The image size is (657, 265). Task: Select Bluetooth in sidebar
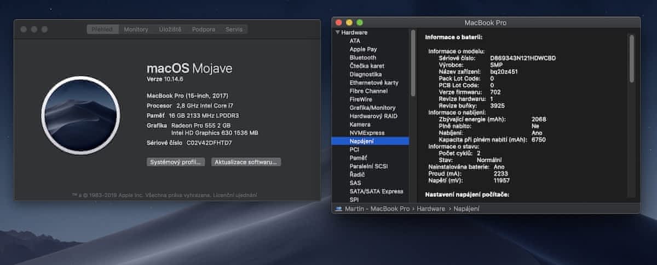coord(363,57)
